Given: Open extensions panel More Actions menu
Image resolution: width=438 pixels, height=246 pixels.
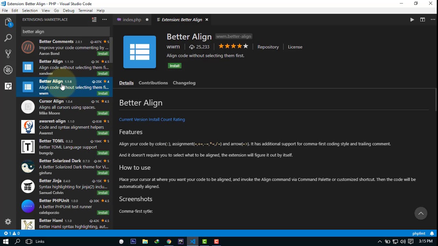Looking at the screenshot, I should 105,20.
